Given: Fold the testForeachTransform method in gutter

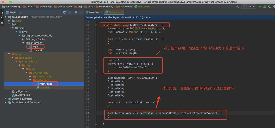Looking at the screenshot, I should [96, 25].
